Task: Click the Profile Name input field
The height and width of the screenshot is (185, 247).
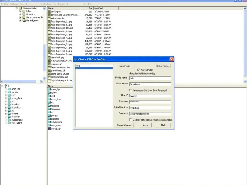Action: click(x=150, y=78)
